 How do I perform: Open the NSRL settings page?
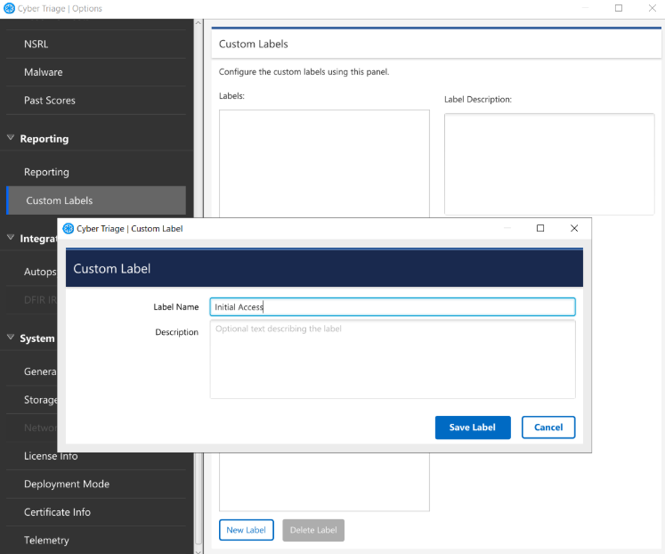click(36, 44)
